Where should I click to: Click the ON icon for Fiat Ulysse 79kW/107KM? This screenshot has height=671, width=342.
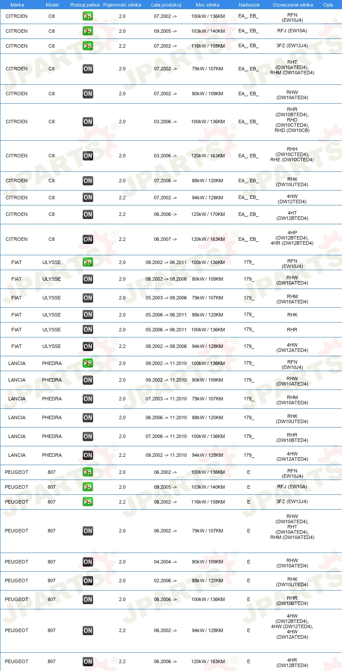[88, 298]
